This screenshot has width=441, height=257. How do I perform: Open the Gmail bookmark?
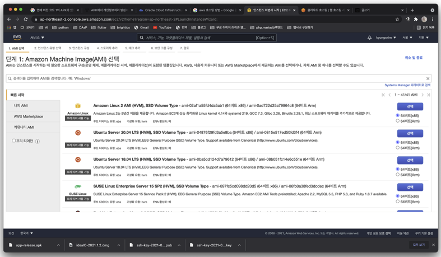(x=141, y=27)
